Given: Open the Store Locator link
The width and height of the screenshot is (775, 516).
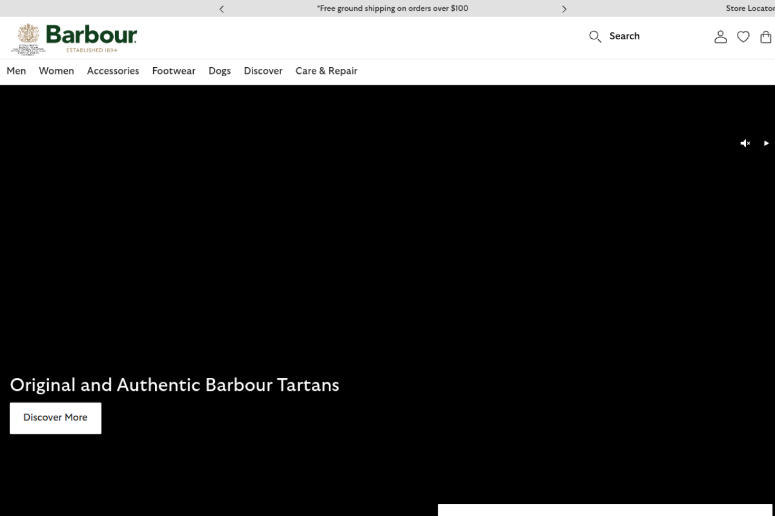Looking at the screenshot, I should click(750, 8).
